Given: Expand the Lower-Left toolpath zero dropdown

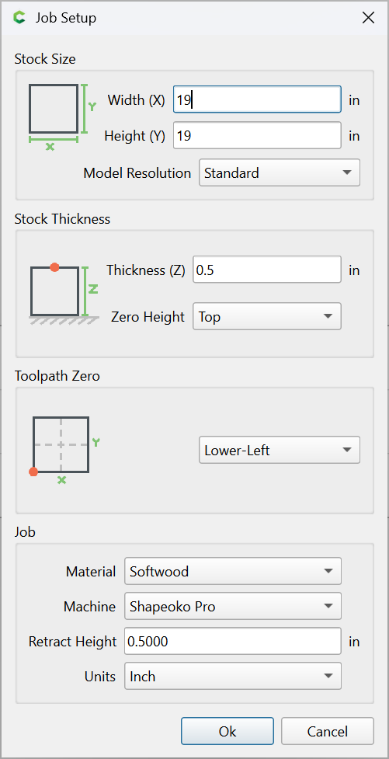Looking at the screenshot, I should click(280, 450).
